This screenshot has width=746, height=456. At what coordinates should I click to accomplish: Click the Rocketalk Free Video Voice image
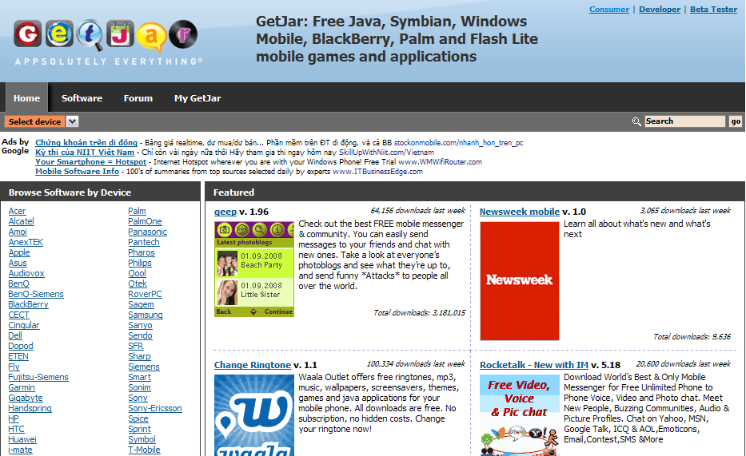click(520, 415)
